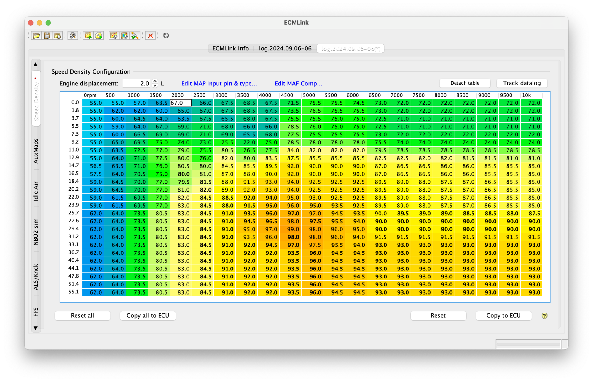Select the modified log.2024.09.06-06(*) tab
This screenshot has height=382, width=593.
[350, 48]
